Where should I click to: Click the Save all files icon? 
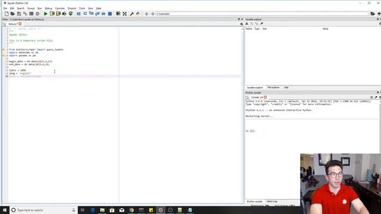25,14
